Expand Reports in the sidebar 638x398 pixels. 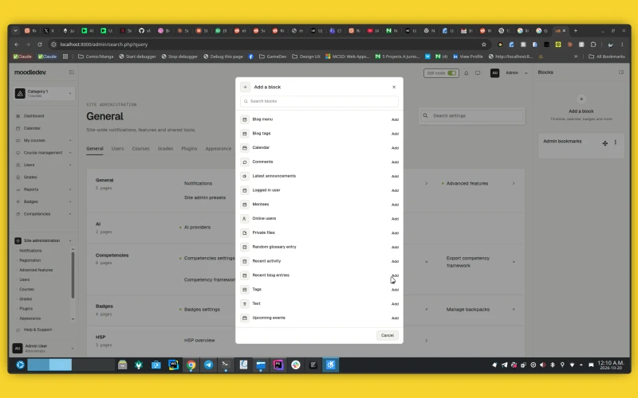(x=44, y=189)
